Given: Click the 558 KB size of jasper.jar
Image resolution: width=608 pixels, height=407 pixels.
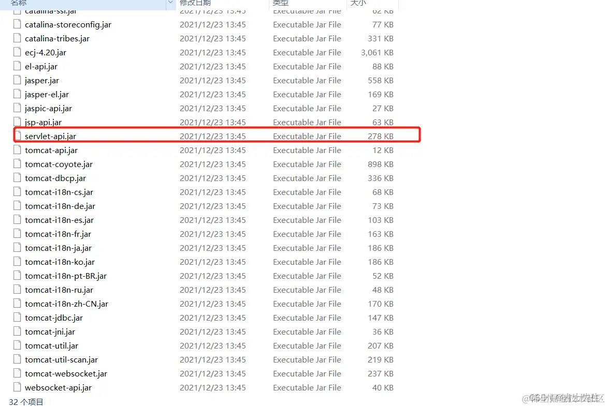Looking at the screenshot, I should coord(380,80).
